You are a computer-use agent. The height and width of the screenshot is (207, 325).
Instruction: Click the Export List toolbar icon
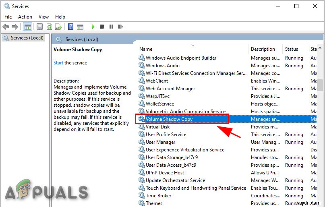coord(58,27)
